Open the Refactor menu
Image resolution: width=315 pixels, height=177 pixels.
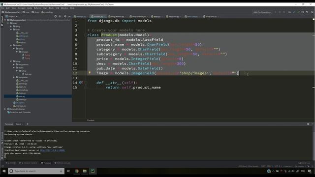click(x=37, y=8)
